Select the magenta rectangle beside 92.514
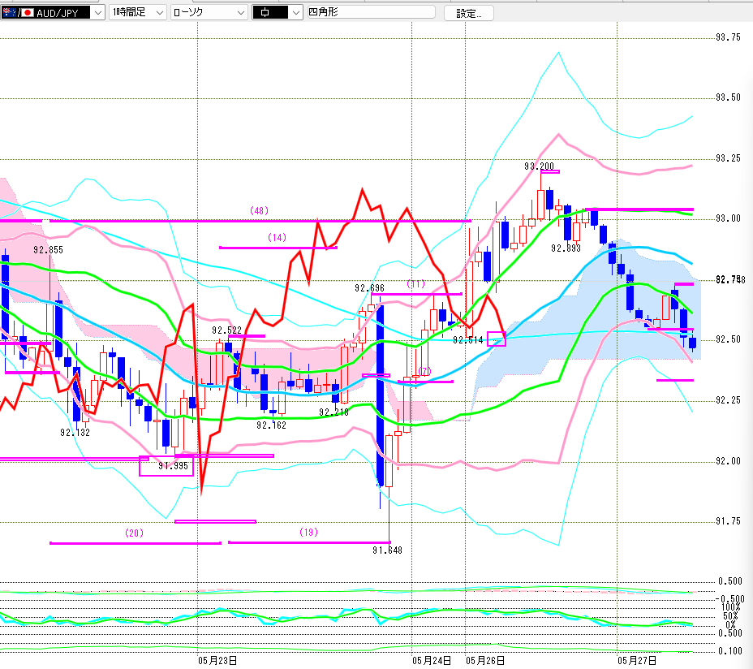Image resolution: width=753 pixels, height=669 pixels. pos(497,339)
